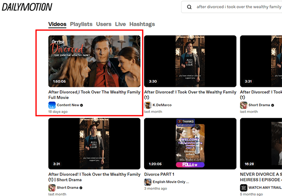Switch to the Live tab
The image size is (282, 196).
click(120, 24)
